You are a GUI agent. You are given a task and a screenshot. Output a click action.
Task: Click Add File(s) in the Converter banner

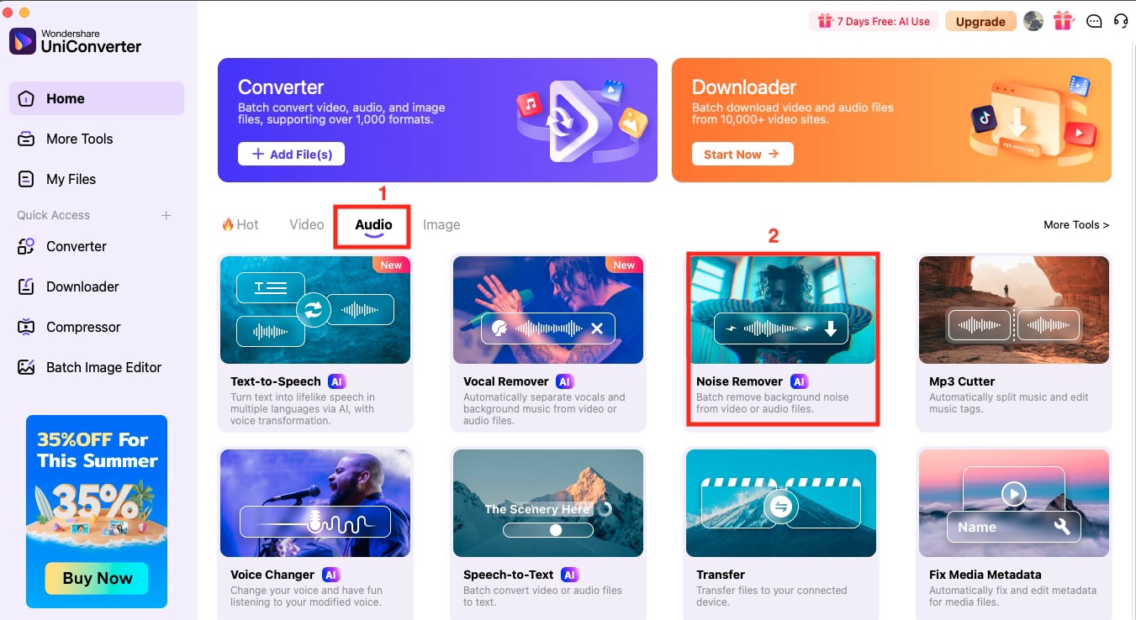pyautogui.click(x=291, y=154)
